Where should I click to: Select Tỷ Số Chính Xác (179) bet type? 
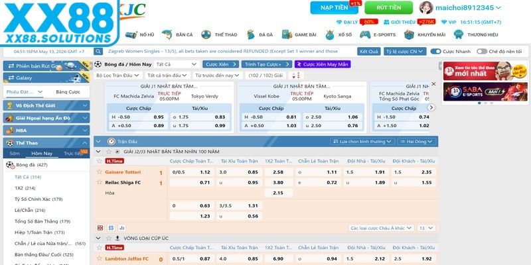38,199
